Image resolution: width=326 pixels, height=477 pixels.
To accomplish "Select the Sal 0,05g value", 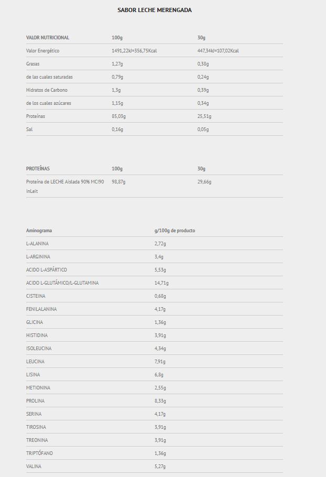I will [x=203, y=129].
